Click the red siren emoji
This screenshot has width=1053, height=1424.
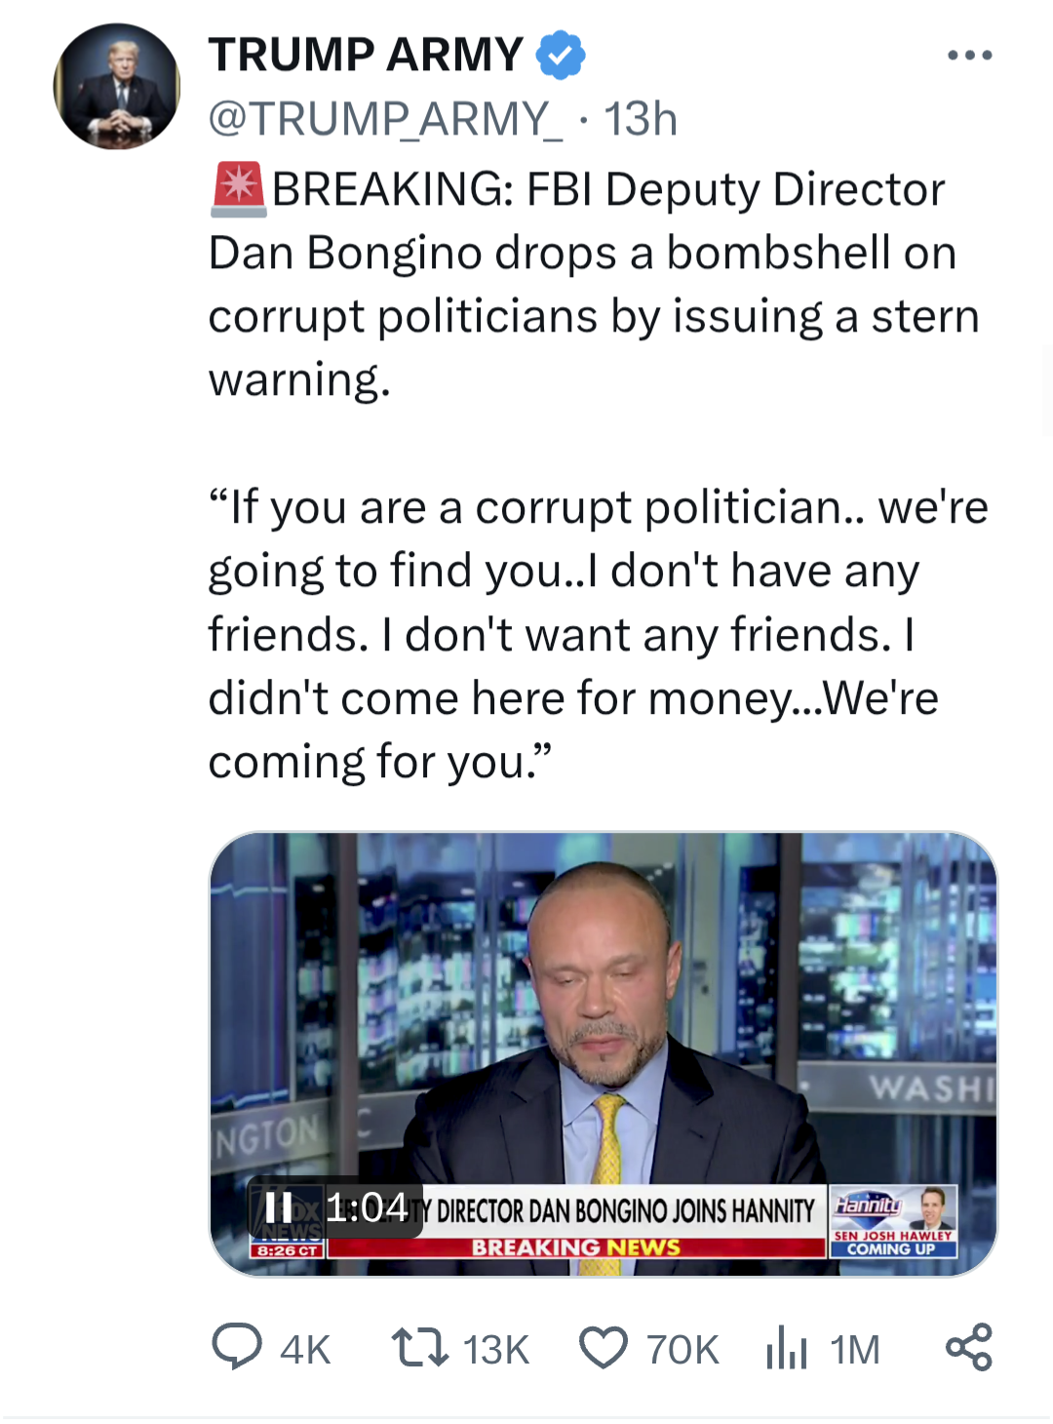[x=238, y=189]
